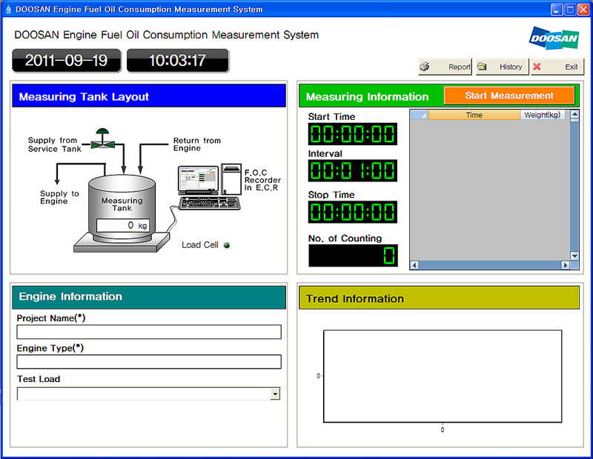Screen dimensions: 593x459
Task: Click the table's vertical scrollbar down arrow
Action: click(x=574, y=254)
